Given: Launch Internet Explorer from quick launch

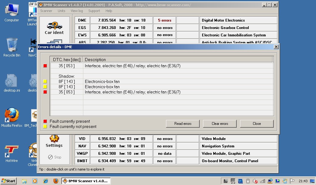Looking at the screenshot, I should (x=46, y=181).
